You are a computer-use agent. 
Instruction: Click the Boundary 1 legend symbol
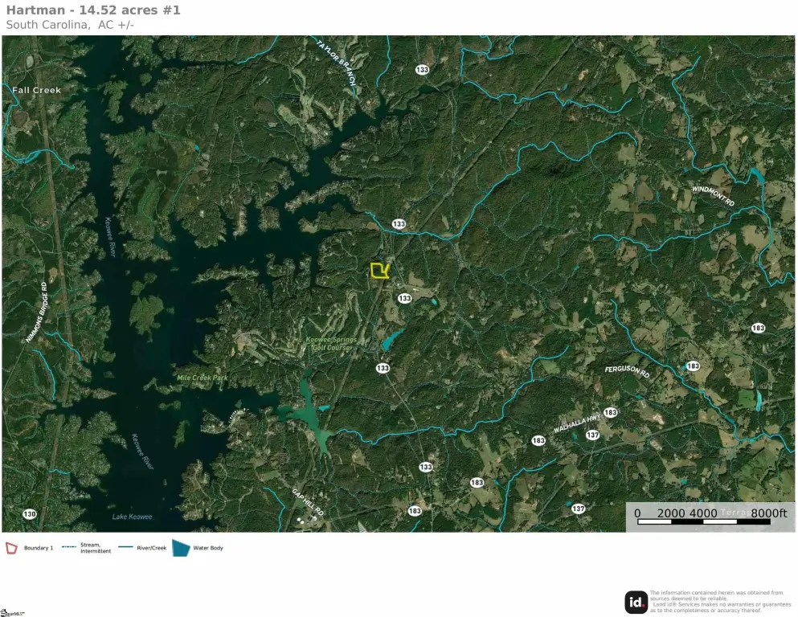pyautogui.click(x=12, y=548)
